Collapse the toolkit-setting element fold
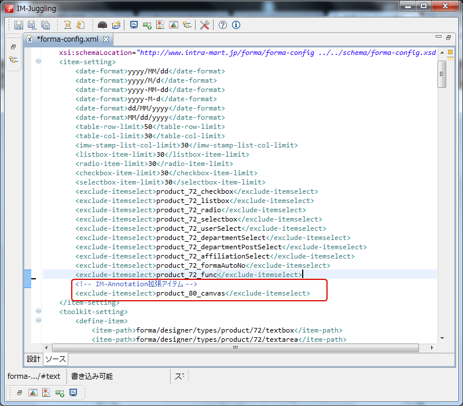 click(x=38, y=311)
